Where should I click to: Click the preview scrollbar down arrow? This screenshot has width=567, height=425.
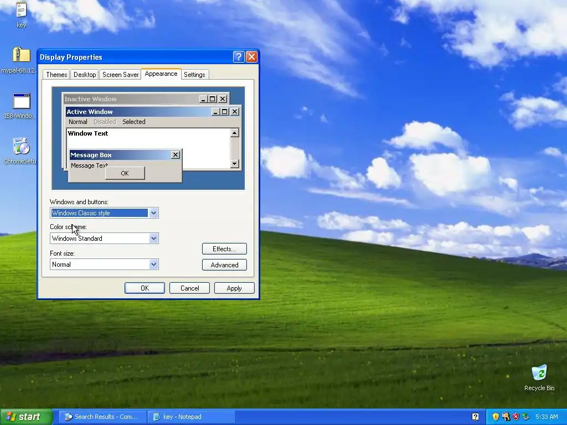click(x=234, y=164)
